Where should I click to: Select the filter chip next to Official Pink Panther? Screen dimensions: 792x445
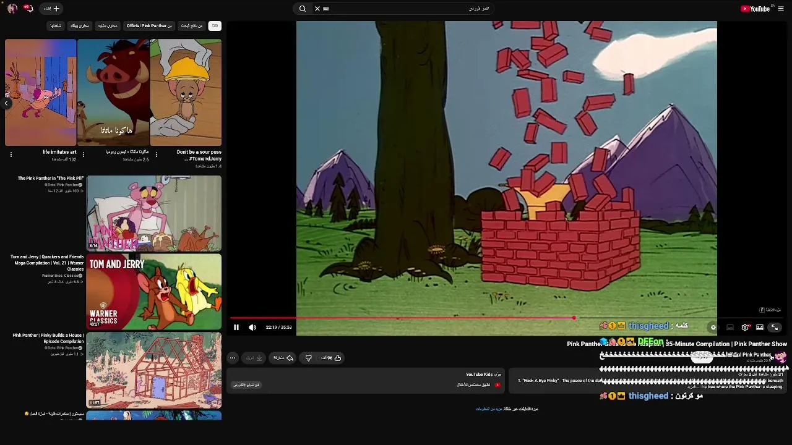click(192, 25)
